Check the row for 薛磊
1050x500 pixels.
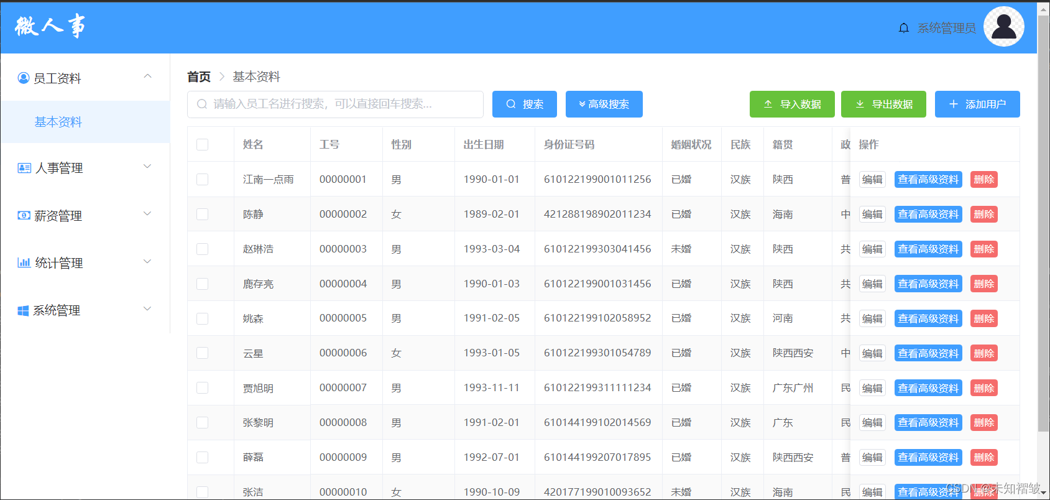202,457
